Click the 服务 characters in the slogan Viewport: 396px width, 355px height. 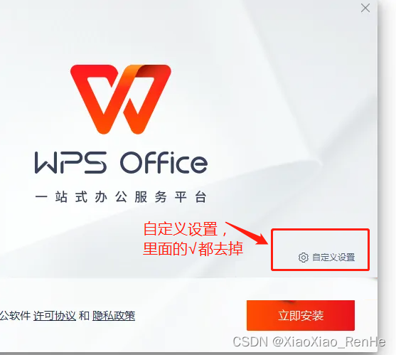coord(151,197)
